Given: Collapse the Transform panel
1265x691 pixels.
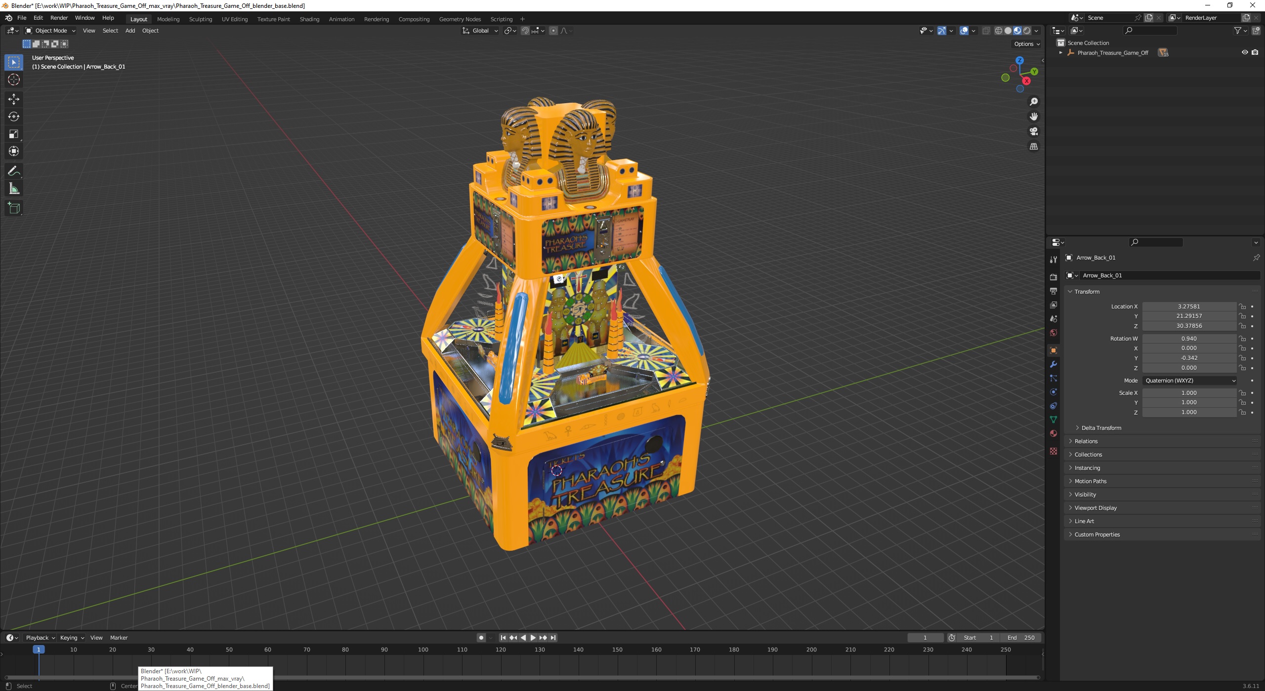Looking at the screenshot, I should point(1086,292).
